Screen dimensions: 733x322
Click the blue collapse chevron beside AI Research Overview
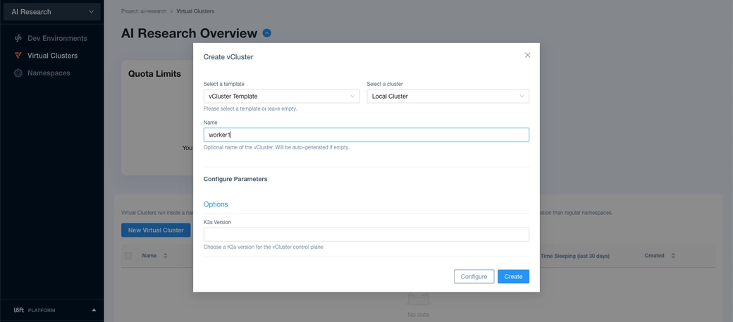266,33
